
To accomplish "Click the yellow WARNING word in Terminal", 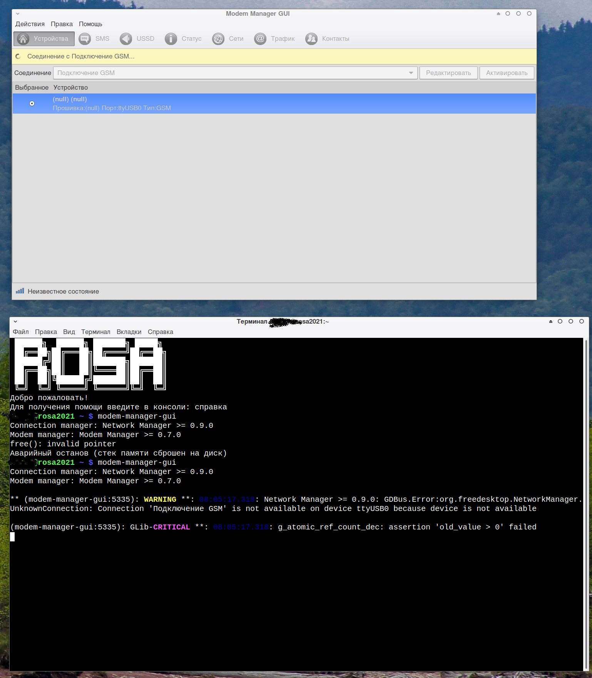I will 160,499.
